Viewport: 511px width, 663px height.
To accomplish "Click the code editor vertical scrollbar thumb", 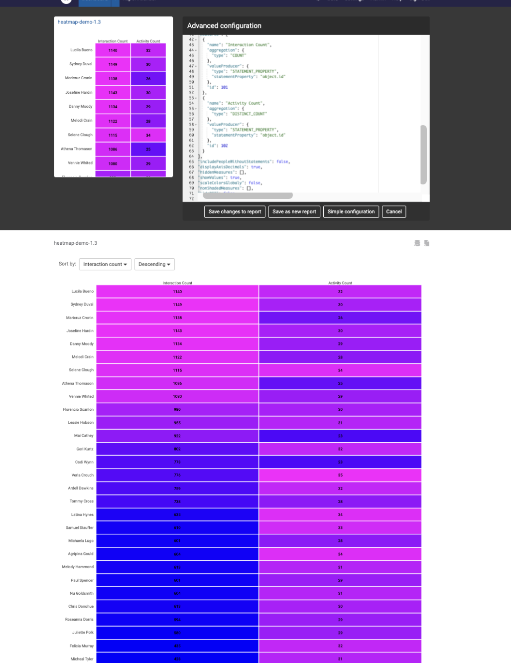I will [x=423, y=155].
